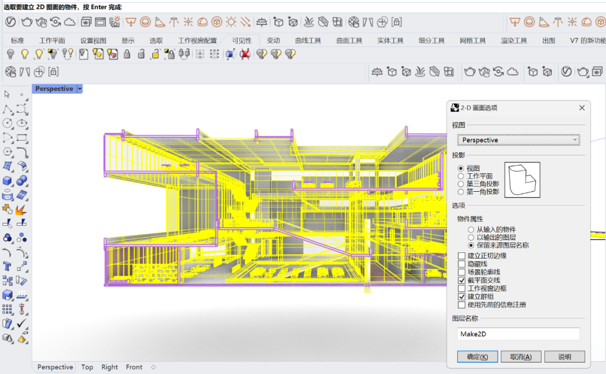Click the checkmark icon in left sidebar
The image size is (606, 374).
pos(22,324)
